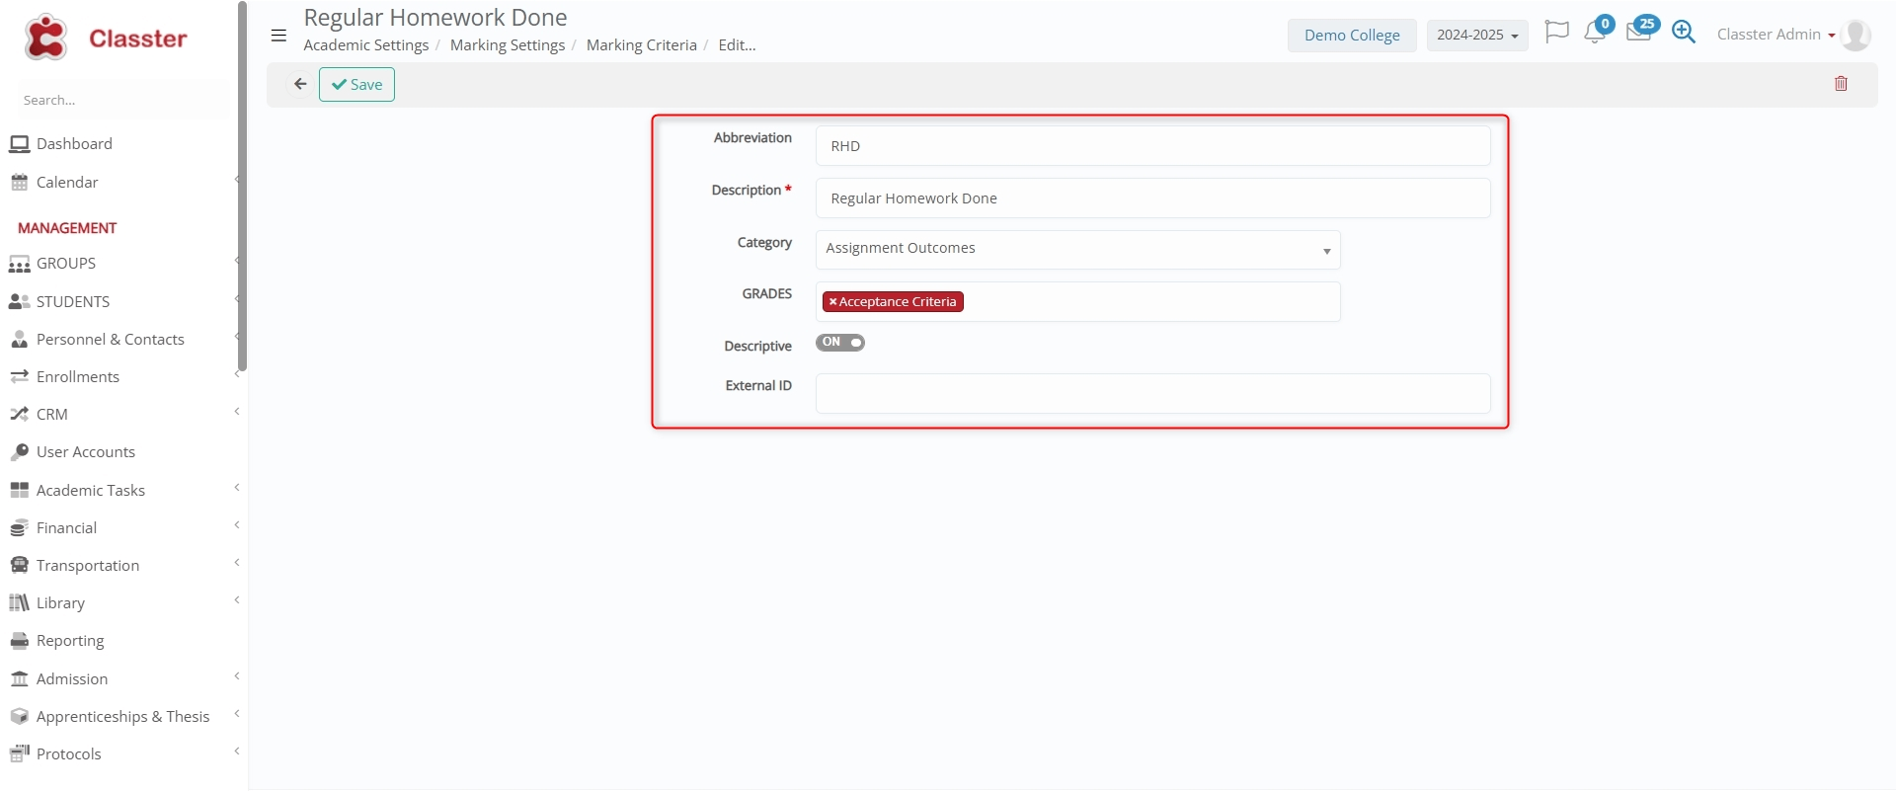
Task: Toggle the Descriptive switch off
Action: pyautogui.click(x=839, y=343)
